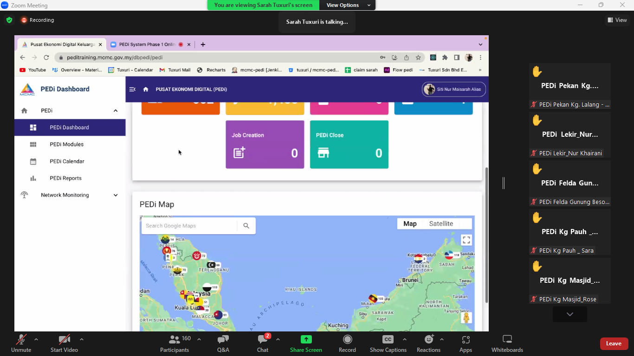Screen dimensions: 634x356
Task: Open audio options arrow next to Unmute
Action: point(36,339)
